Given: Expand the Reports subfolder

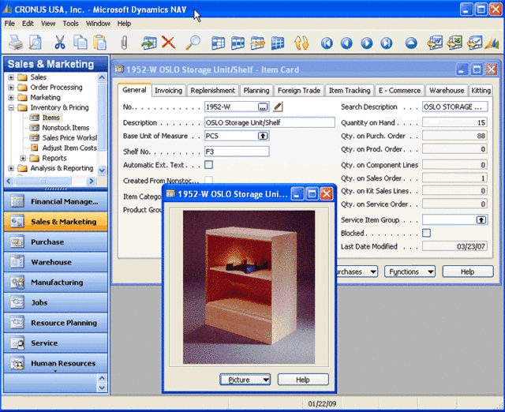Looking at the screenshot, I should pos(23,158).
